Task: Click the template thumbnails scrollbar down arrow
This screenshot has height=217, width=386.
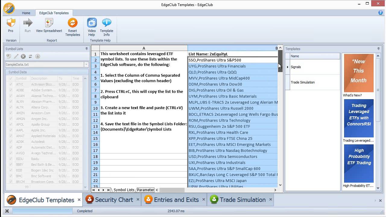Action: coord(378,188)
